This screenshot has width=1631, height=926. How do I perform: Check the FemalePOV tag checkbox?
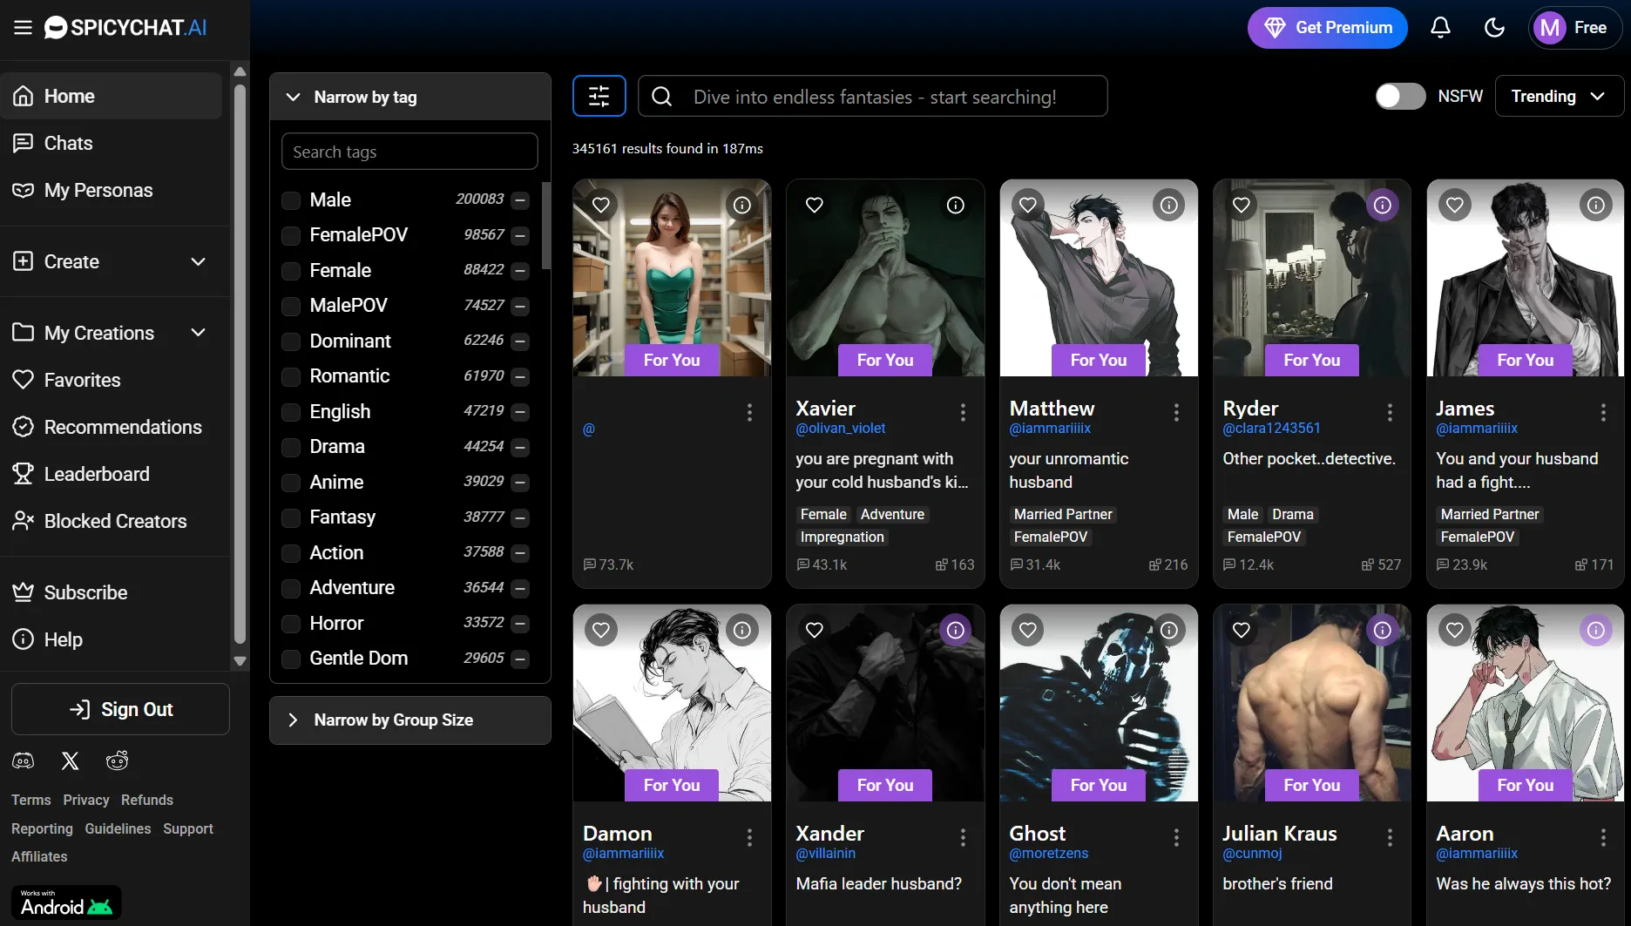[291, 235]
